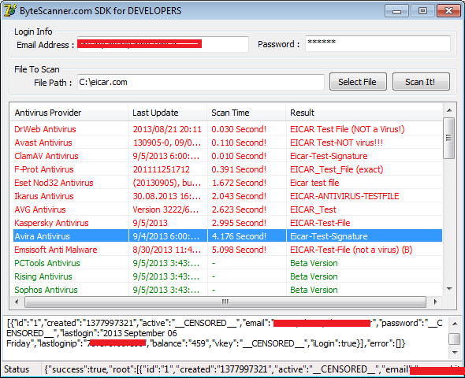Screen dimensions: 465x378
Task: Click the JSON box scrollbar thumb
Action: click(455, 339)
